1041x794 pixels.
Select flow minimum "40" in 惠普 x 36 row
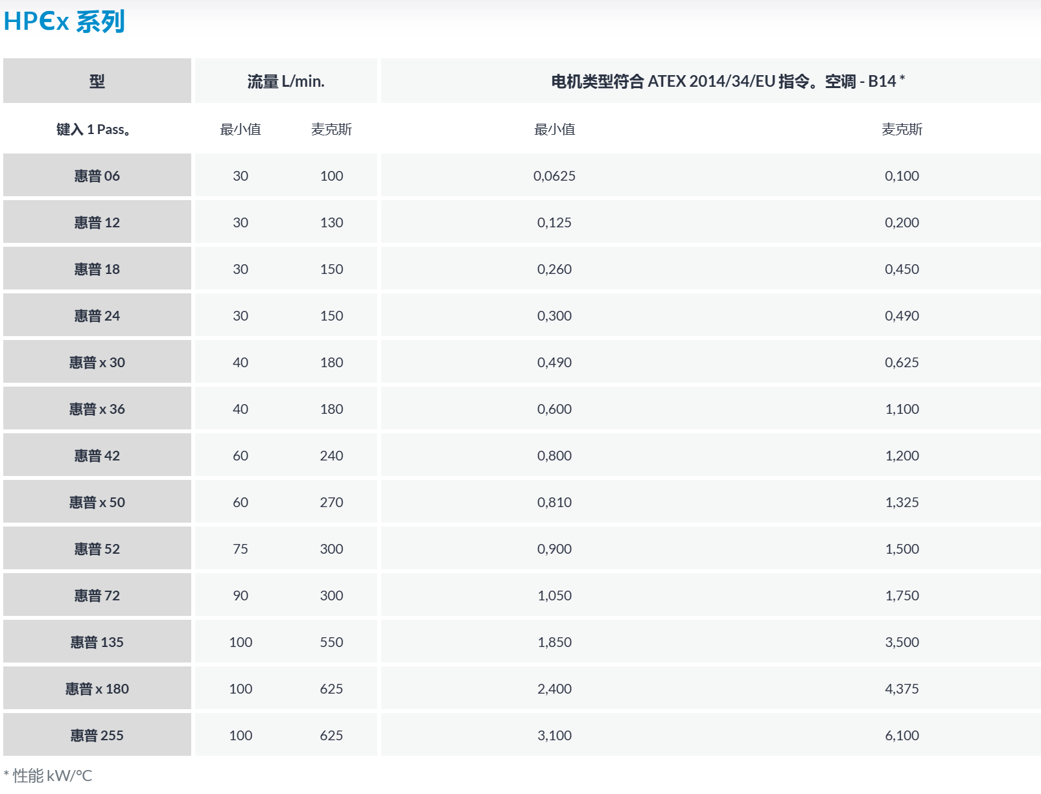pos(240,409)
